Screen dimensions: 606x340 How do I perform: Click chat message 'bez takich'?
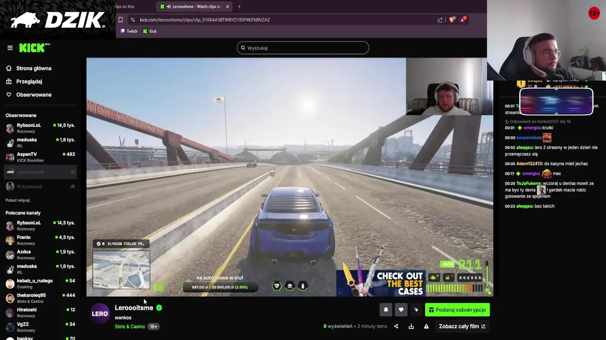click(x=544, y=206)
